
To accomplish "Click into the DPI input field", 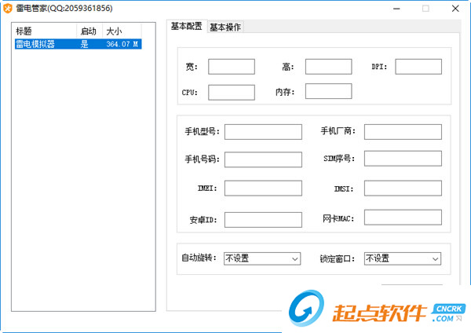I will [x=418, y=67].
